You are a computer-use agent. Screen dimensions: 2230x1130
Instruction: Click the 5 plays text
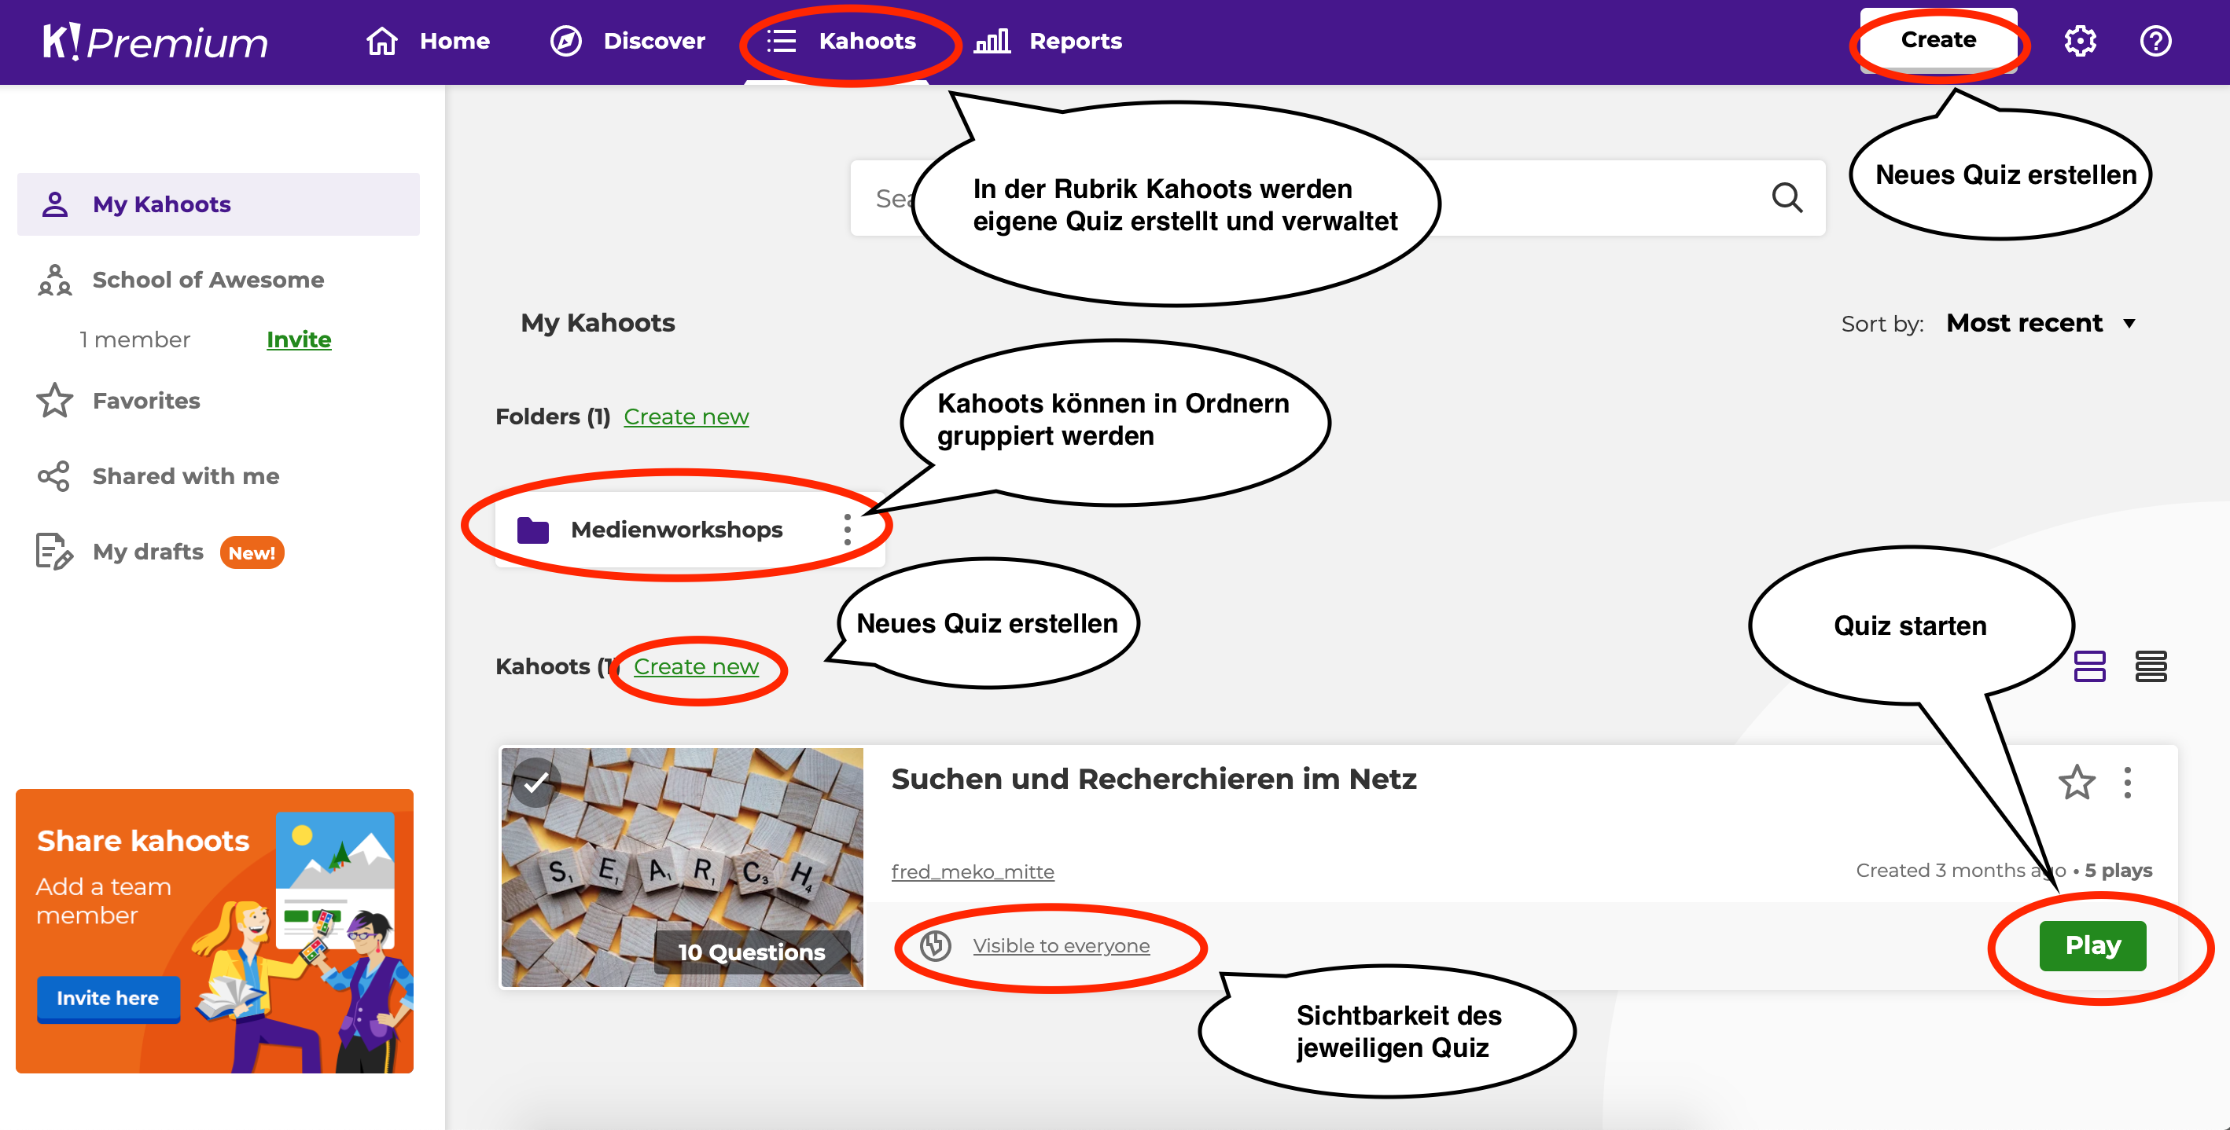click(2118, 871)
